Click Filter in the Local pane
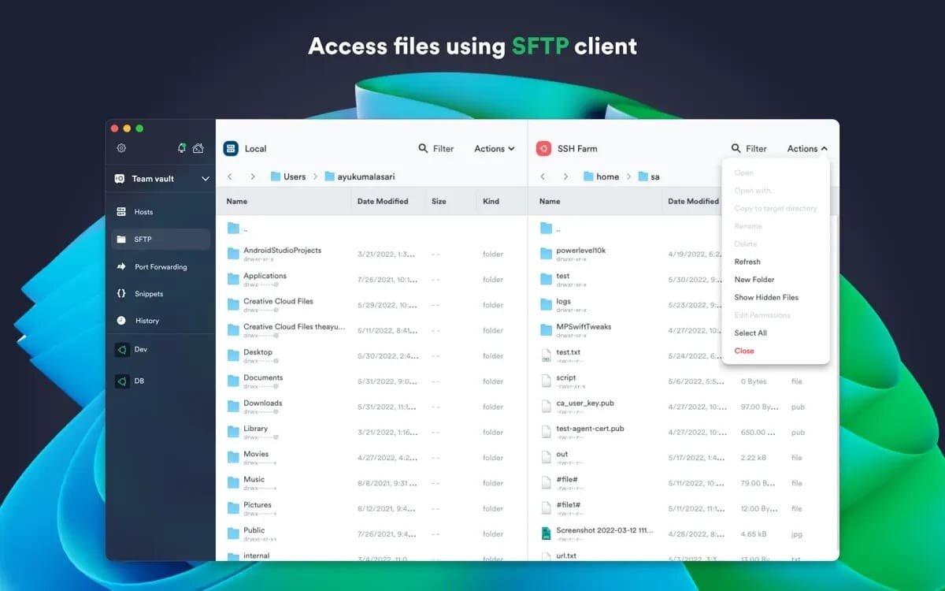 (x=436, y=148)
